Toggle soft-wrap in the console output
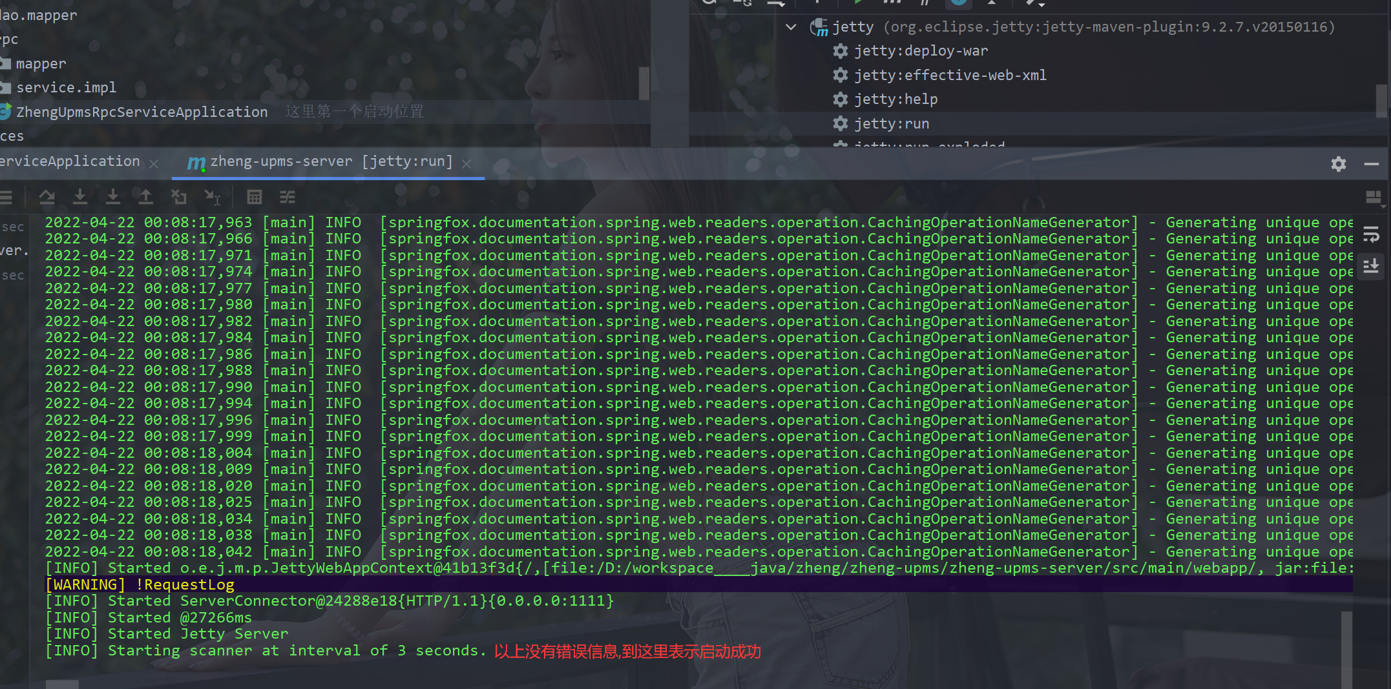Image resolution: width=1391 pixels, height=689 pixels. pos(1371,234)
